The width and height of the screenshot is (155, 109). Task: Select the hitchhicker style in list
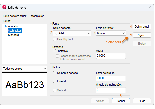click(15, 30)
